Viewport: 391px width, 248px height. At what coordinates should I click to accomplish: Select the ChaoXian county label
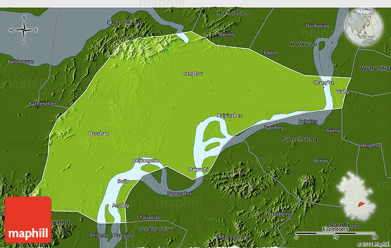(124, 22)
